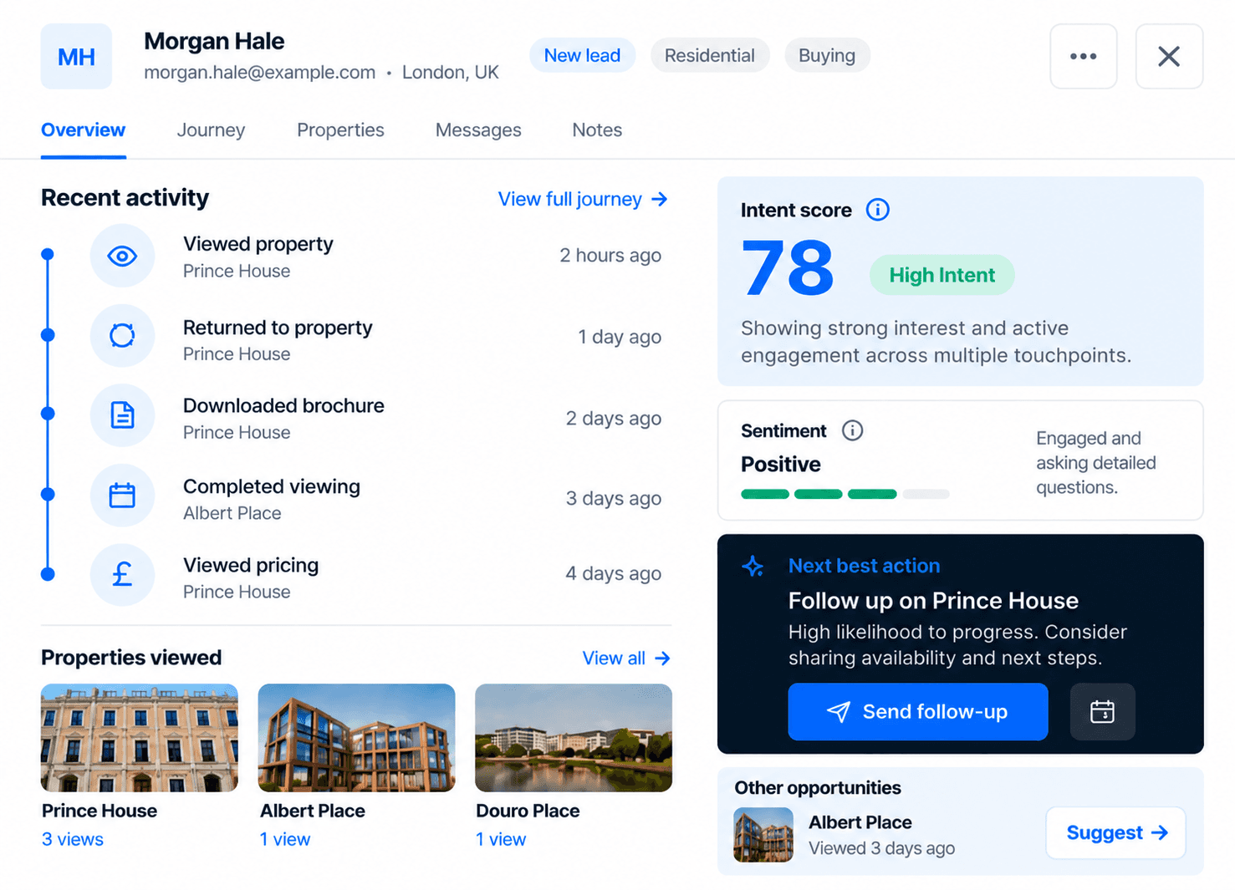Click the Send follow-up button
Image resolution: width=1235 pixels, height=890 pixels.
[x=917, y=712]
